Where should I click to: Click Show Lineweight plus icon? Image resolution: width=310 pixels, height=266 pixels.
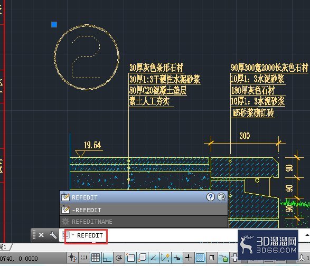pyautogui.click(x=189, y=258)
